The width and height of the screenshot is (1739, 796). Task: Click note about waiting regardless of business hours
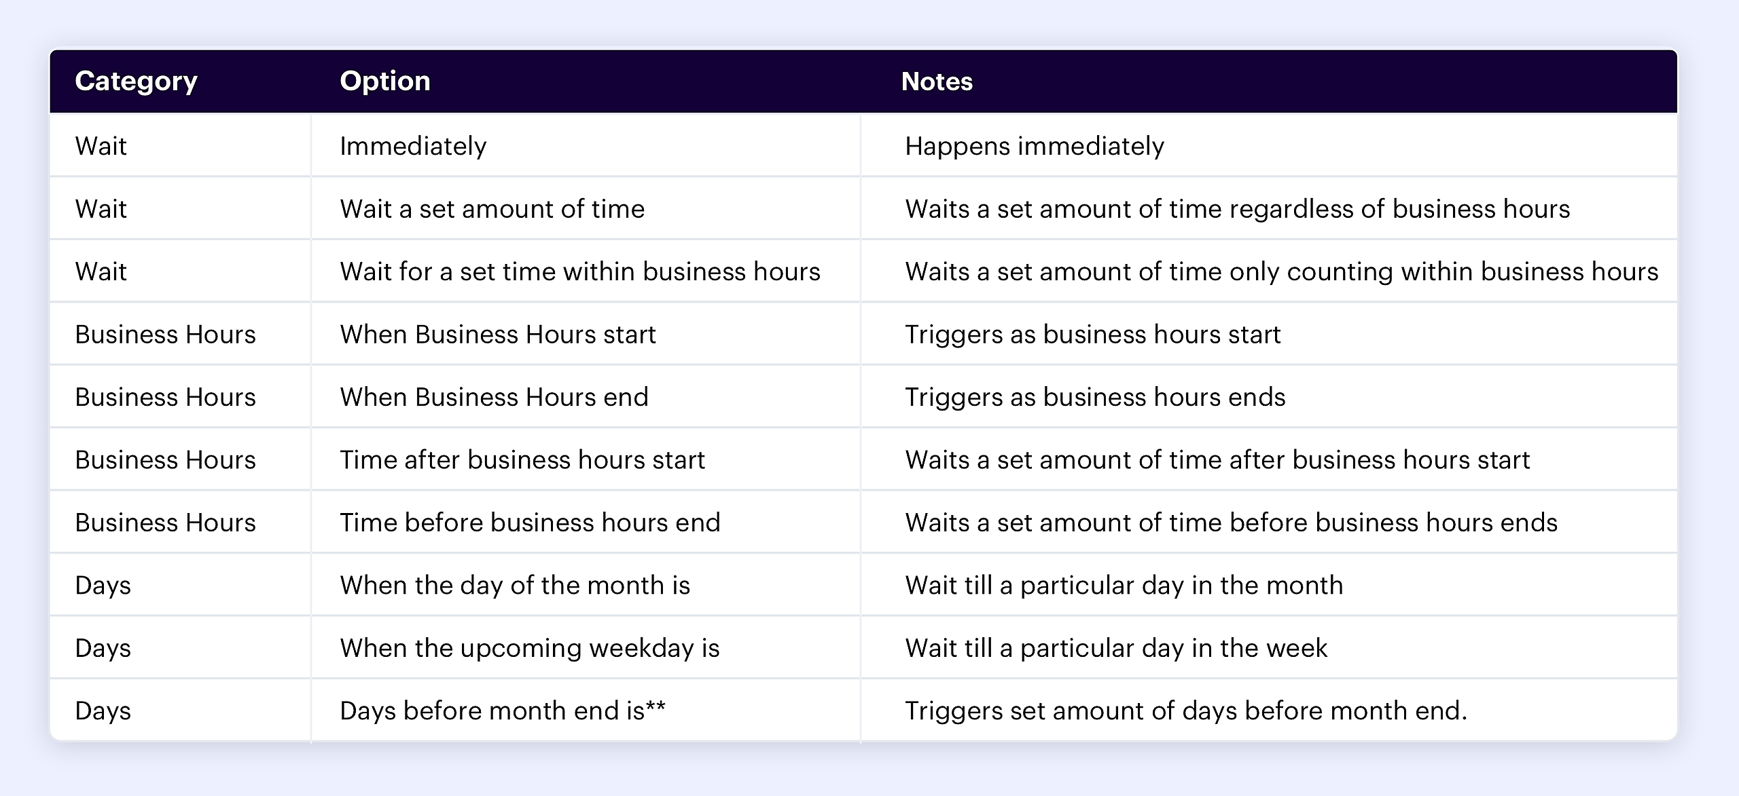1238,209
